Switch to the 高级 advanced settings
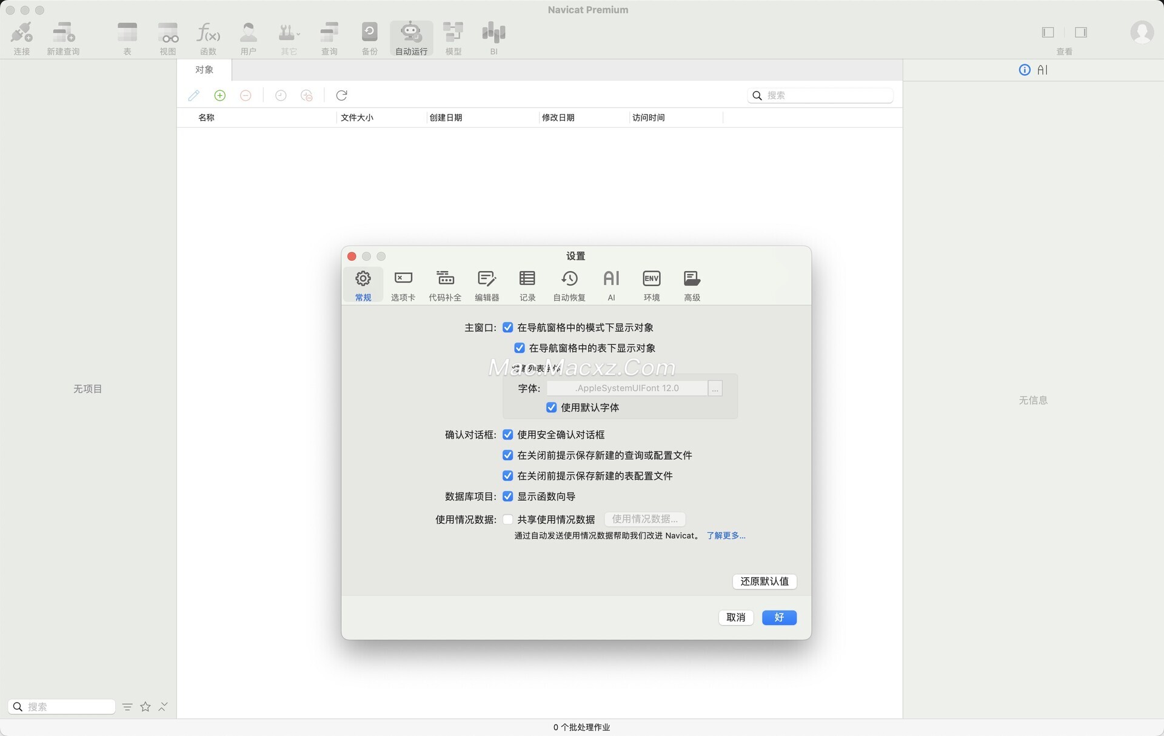The width and height of the screenshot is (1164, 736). tap(692, 285)
